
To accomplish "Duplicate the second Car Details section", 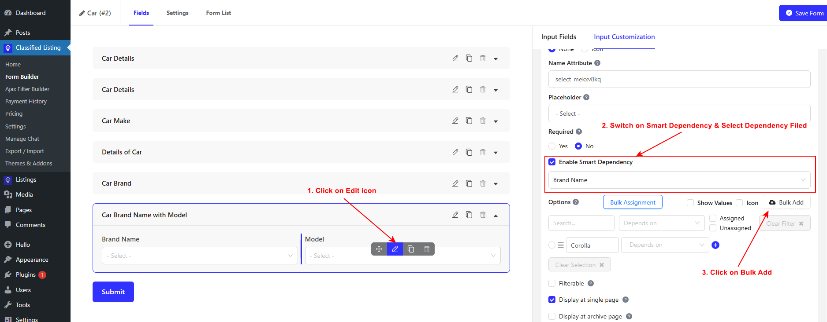I will [469, 89].
